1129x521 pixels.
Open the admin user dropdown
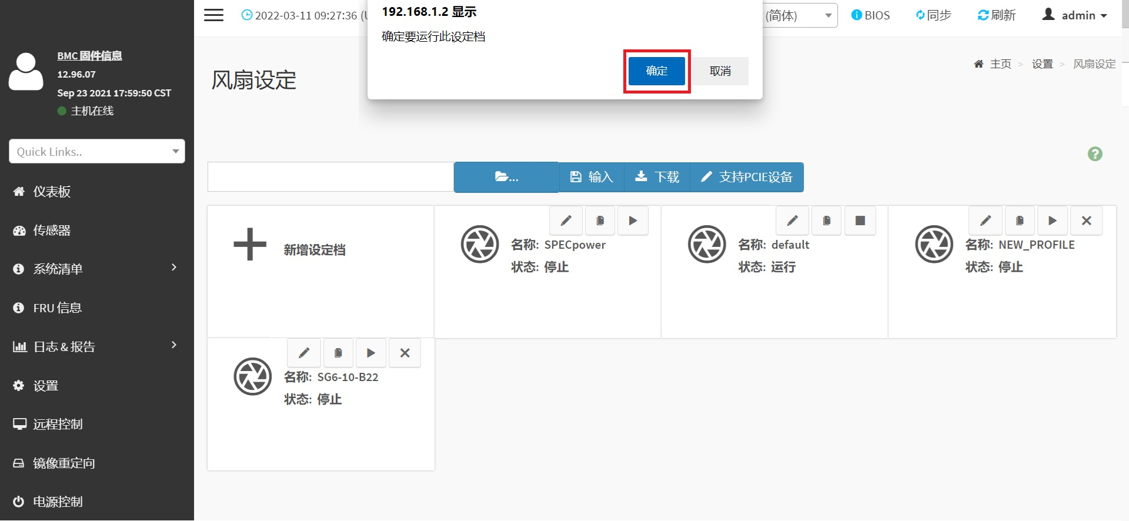coord(1074,15)
